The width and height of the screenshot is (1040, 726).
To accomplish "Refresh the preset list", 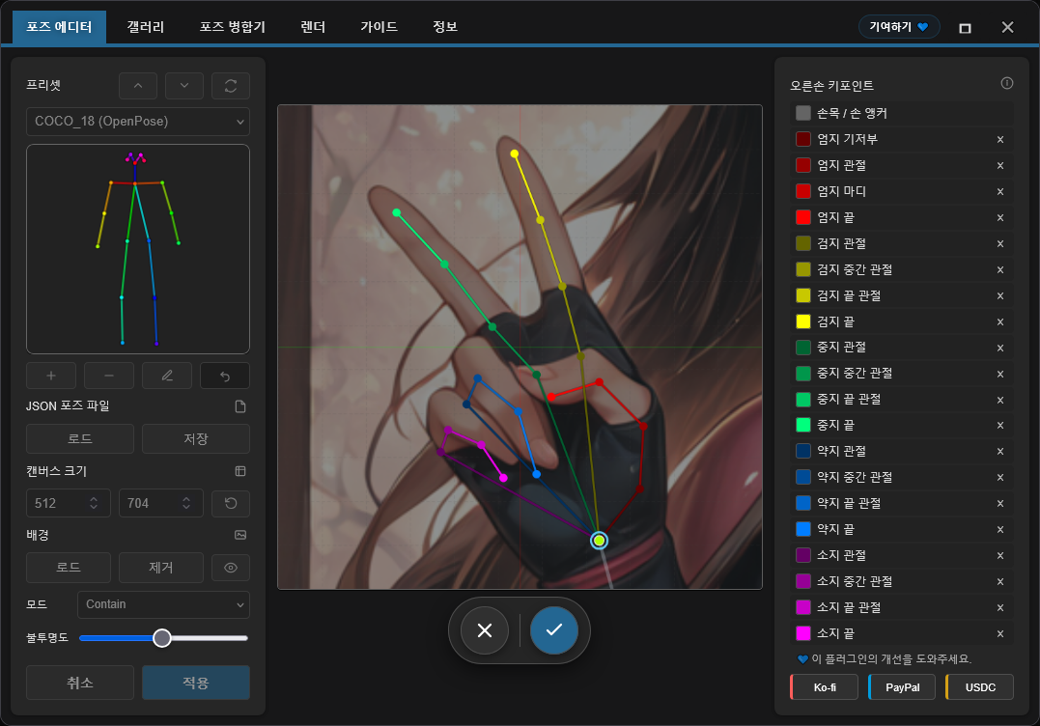I will coord(231,86).
